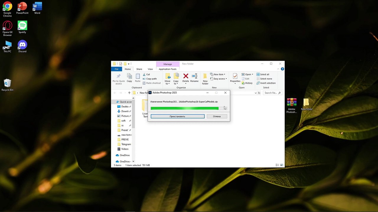Screen dimensions: 378x212
Task: Switch to details view in status bar
Action: click(x=277, y=165)
